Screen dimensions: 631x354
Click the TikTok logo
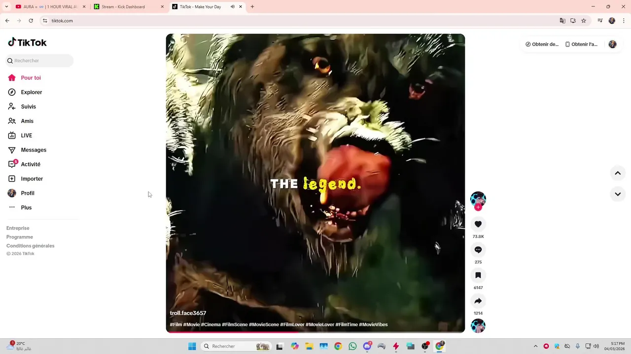click(27, 42)
